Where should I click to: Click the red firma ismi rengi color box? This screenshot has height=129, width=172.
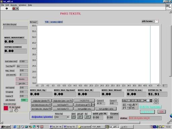click(x=6, y=108)
